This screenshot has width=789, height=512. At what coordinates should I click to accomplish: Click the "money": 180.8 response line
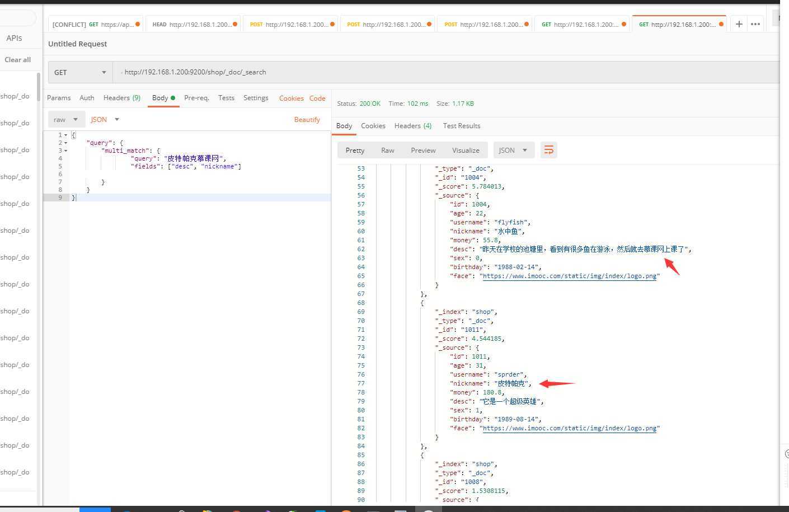pos(477,392)
